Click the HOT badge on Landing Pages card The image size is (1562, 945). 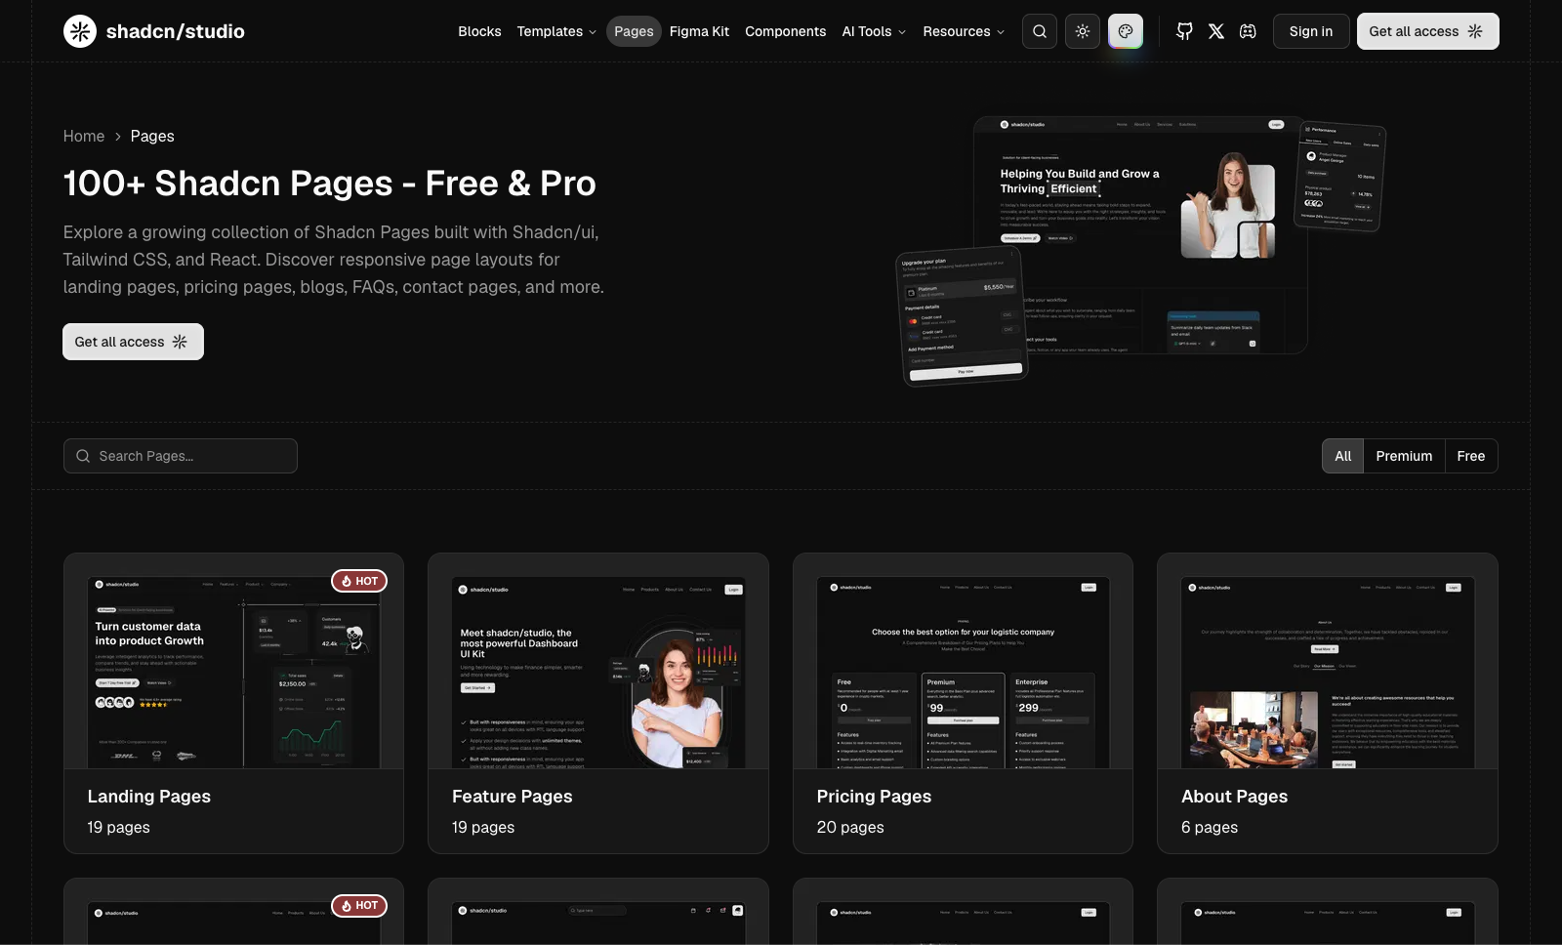click(x=359, y=581)
